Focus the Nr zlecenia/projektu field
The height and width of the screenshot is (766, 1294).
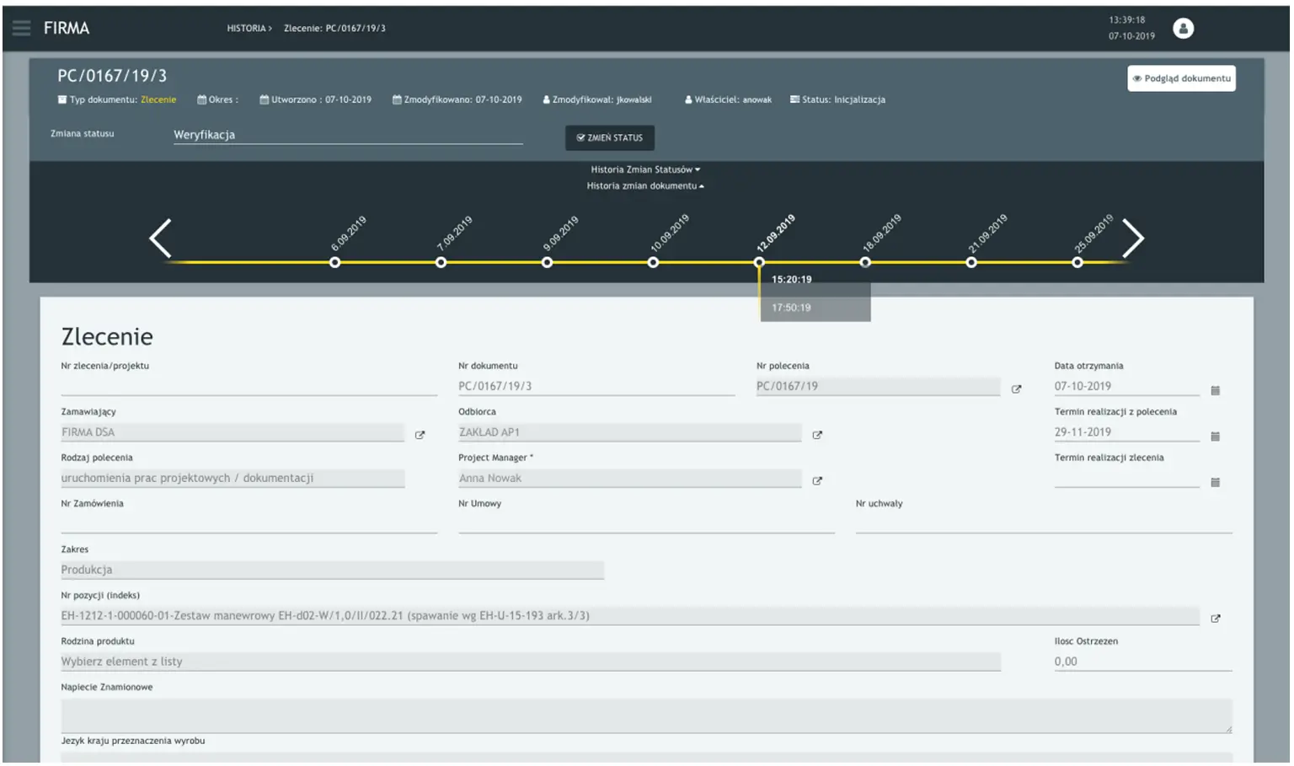tap(249, 386)
